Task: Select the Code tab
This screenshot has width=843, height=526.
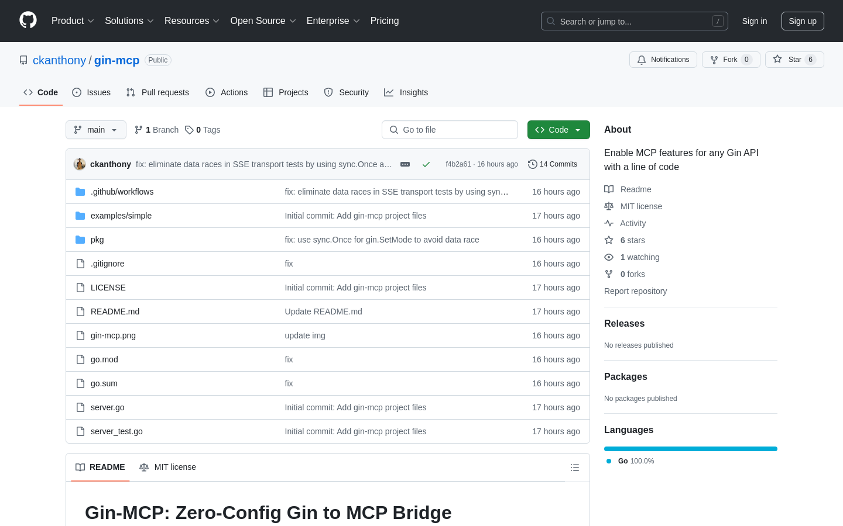Action: [x=41, y=92]
